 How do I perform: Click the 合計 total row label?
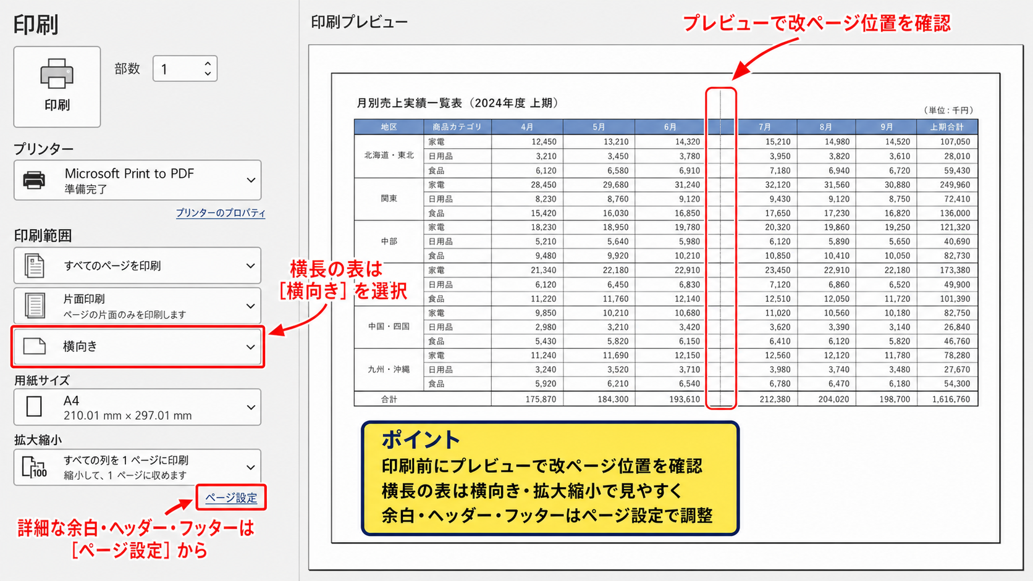pyautogui.click(x=389, y=399)
